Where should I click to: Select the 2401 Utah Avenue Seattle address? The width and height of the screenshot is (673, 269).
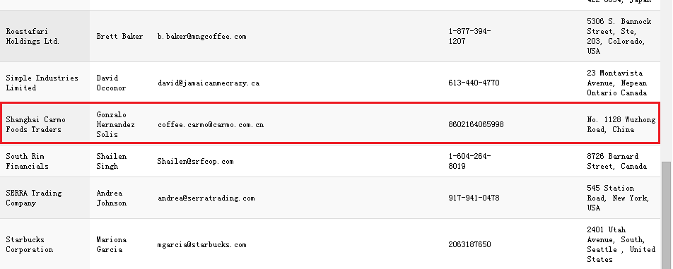coord(621,244)
